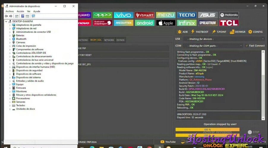Click log panel scrollbar down arrow
268x148 pixels.
click(263, 118)
